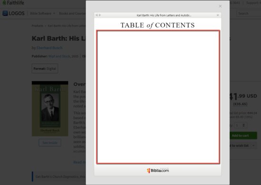Close the inner book preview panel
Screen dimensions: 261x185
pos(218,15)
